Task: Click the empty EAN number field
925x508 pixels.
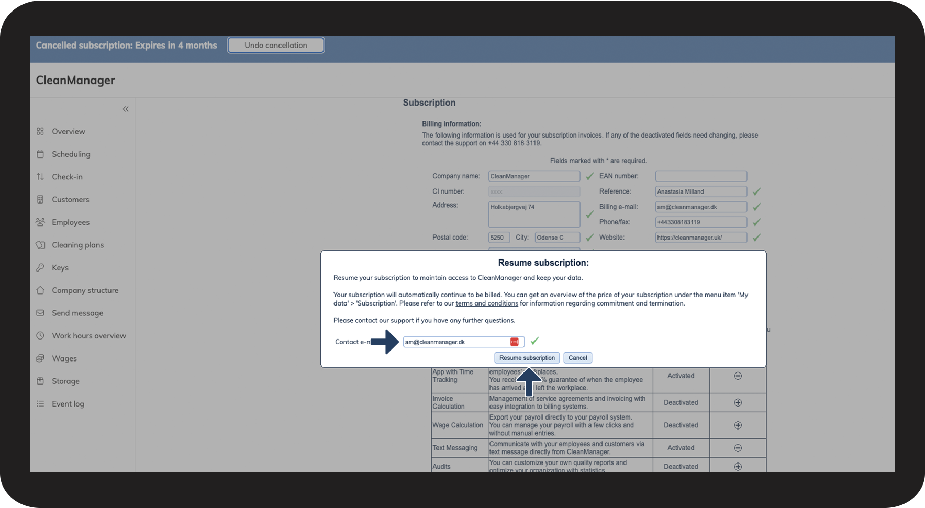Action: 701,176
